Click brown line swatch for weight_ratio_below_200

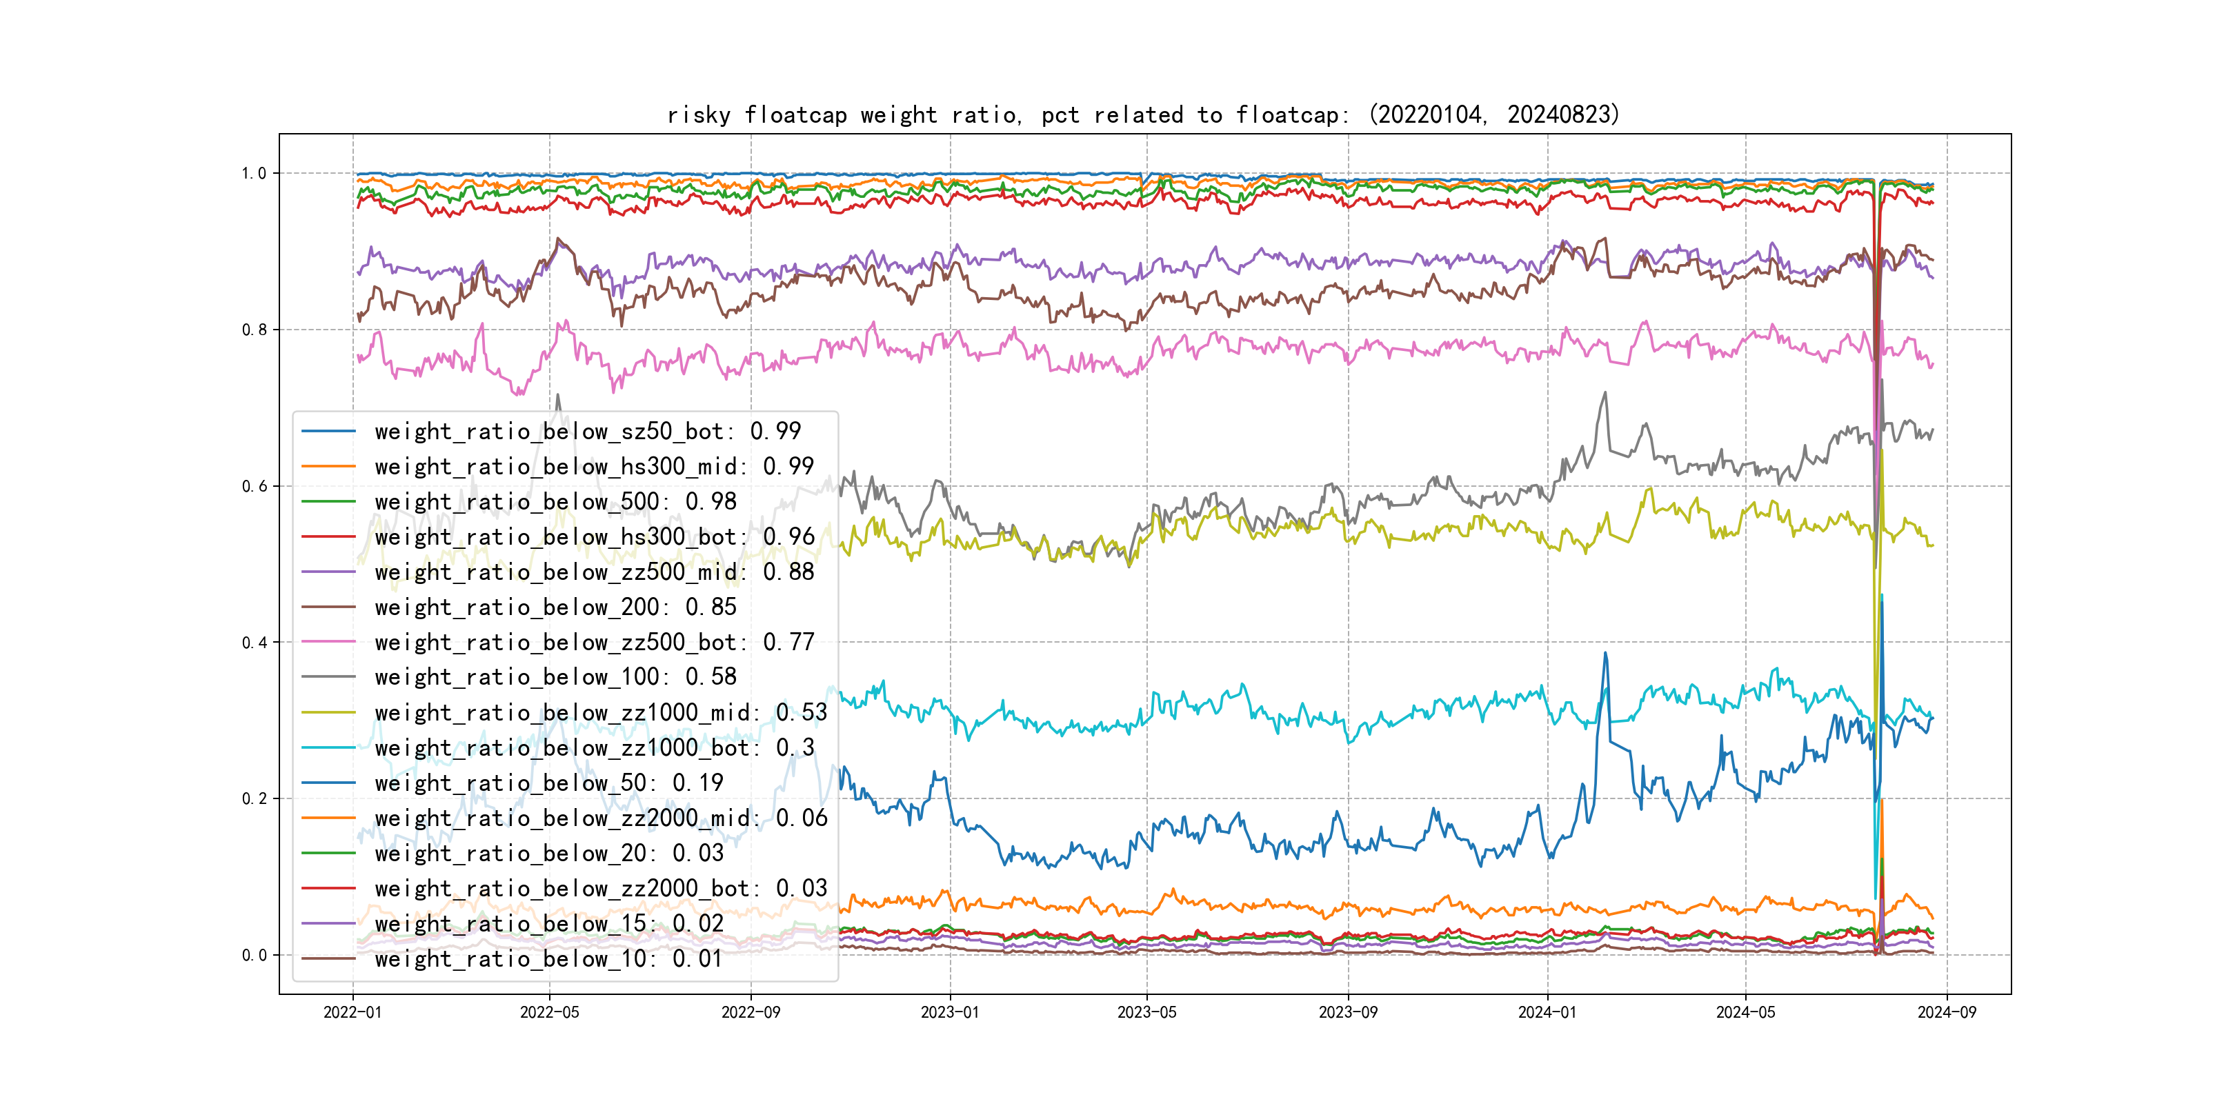(328, 607)
